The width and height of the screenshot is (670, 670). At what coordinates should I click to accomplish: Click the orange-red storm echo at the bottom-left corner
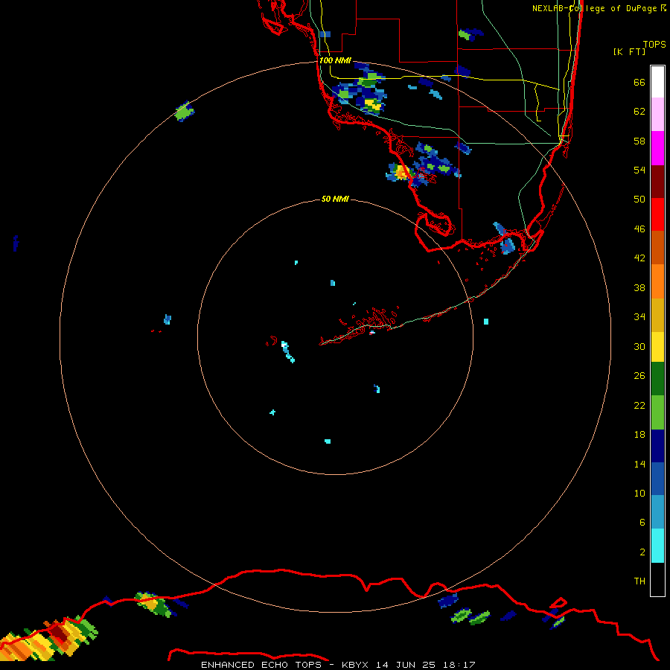[x=48, y=639]
